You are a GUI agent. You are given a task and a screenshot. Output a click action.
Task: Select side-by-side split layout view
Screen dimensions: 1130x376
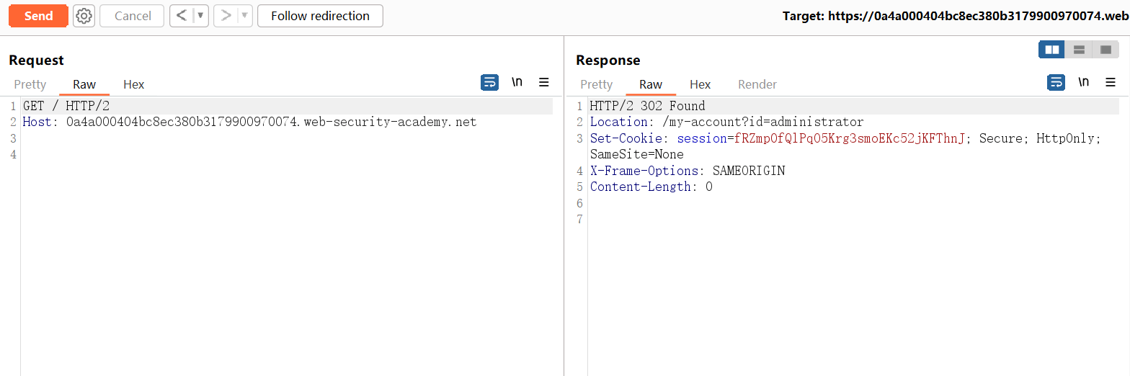(x=1052, y=50)
